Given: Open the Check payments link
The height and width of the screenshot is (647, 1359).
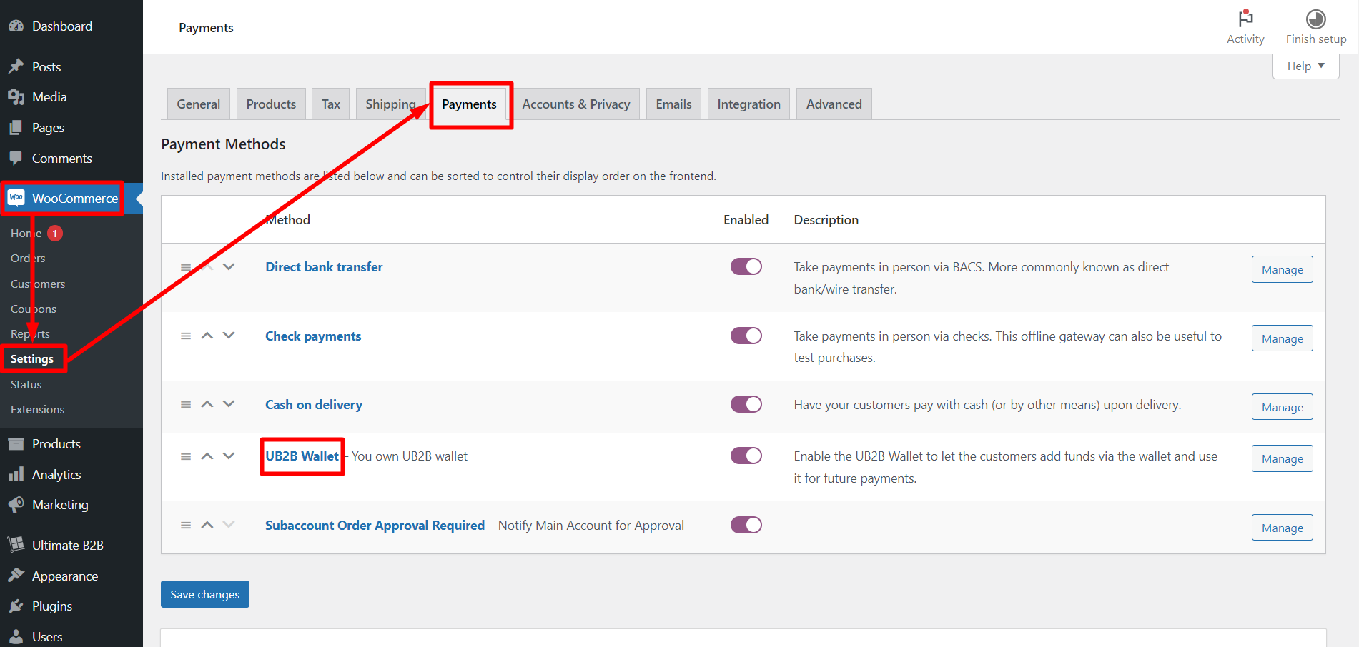Looking at the screenshot, I should (313, 336).
